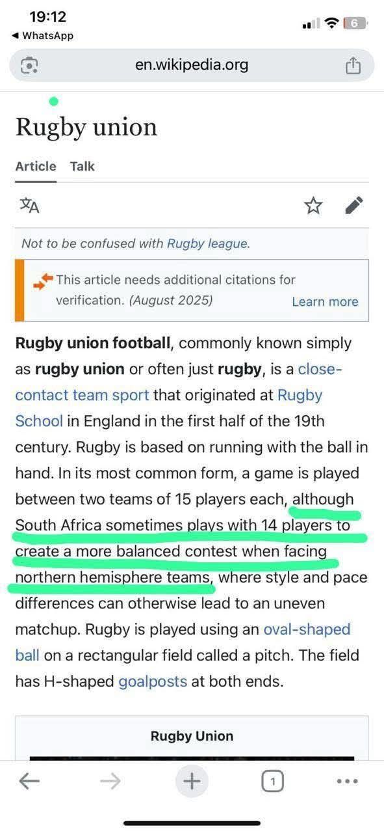Add article to watchlist star icon
The height and width of the screenshot is (833, 384).
[313, 206]
